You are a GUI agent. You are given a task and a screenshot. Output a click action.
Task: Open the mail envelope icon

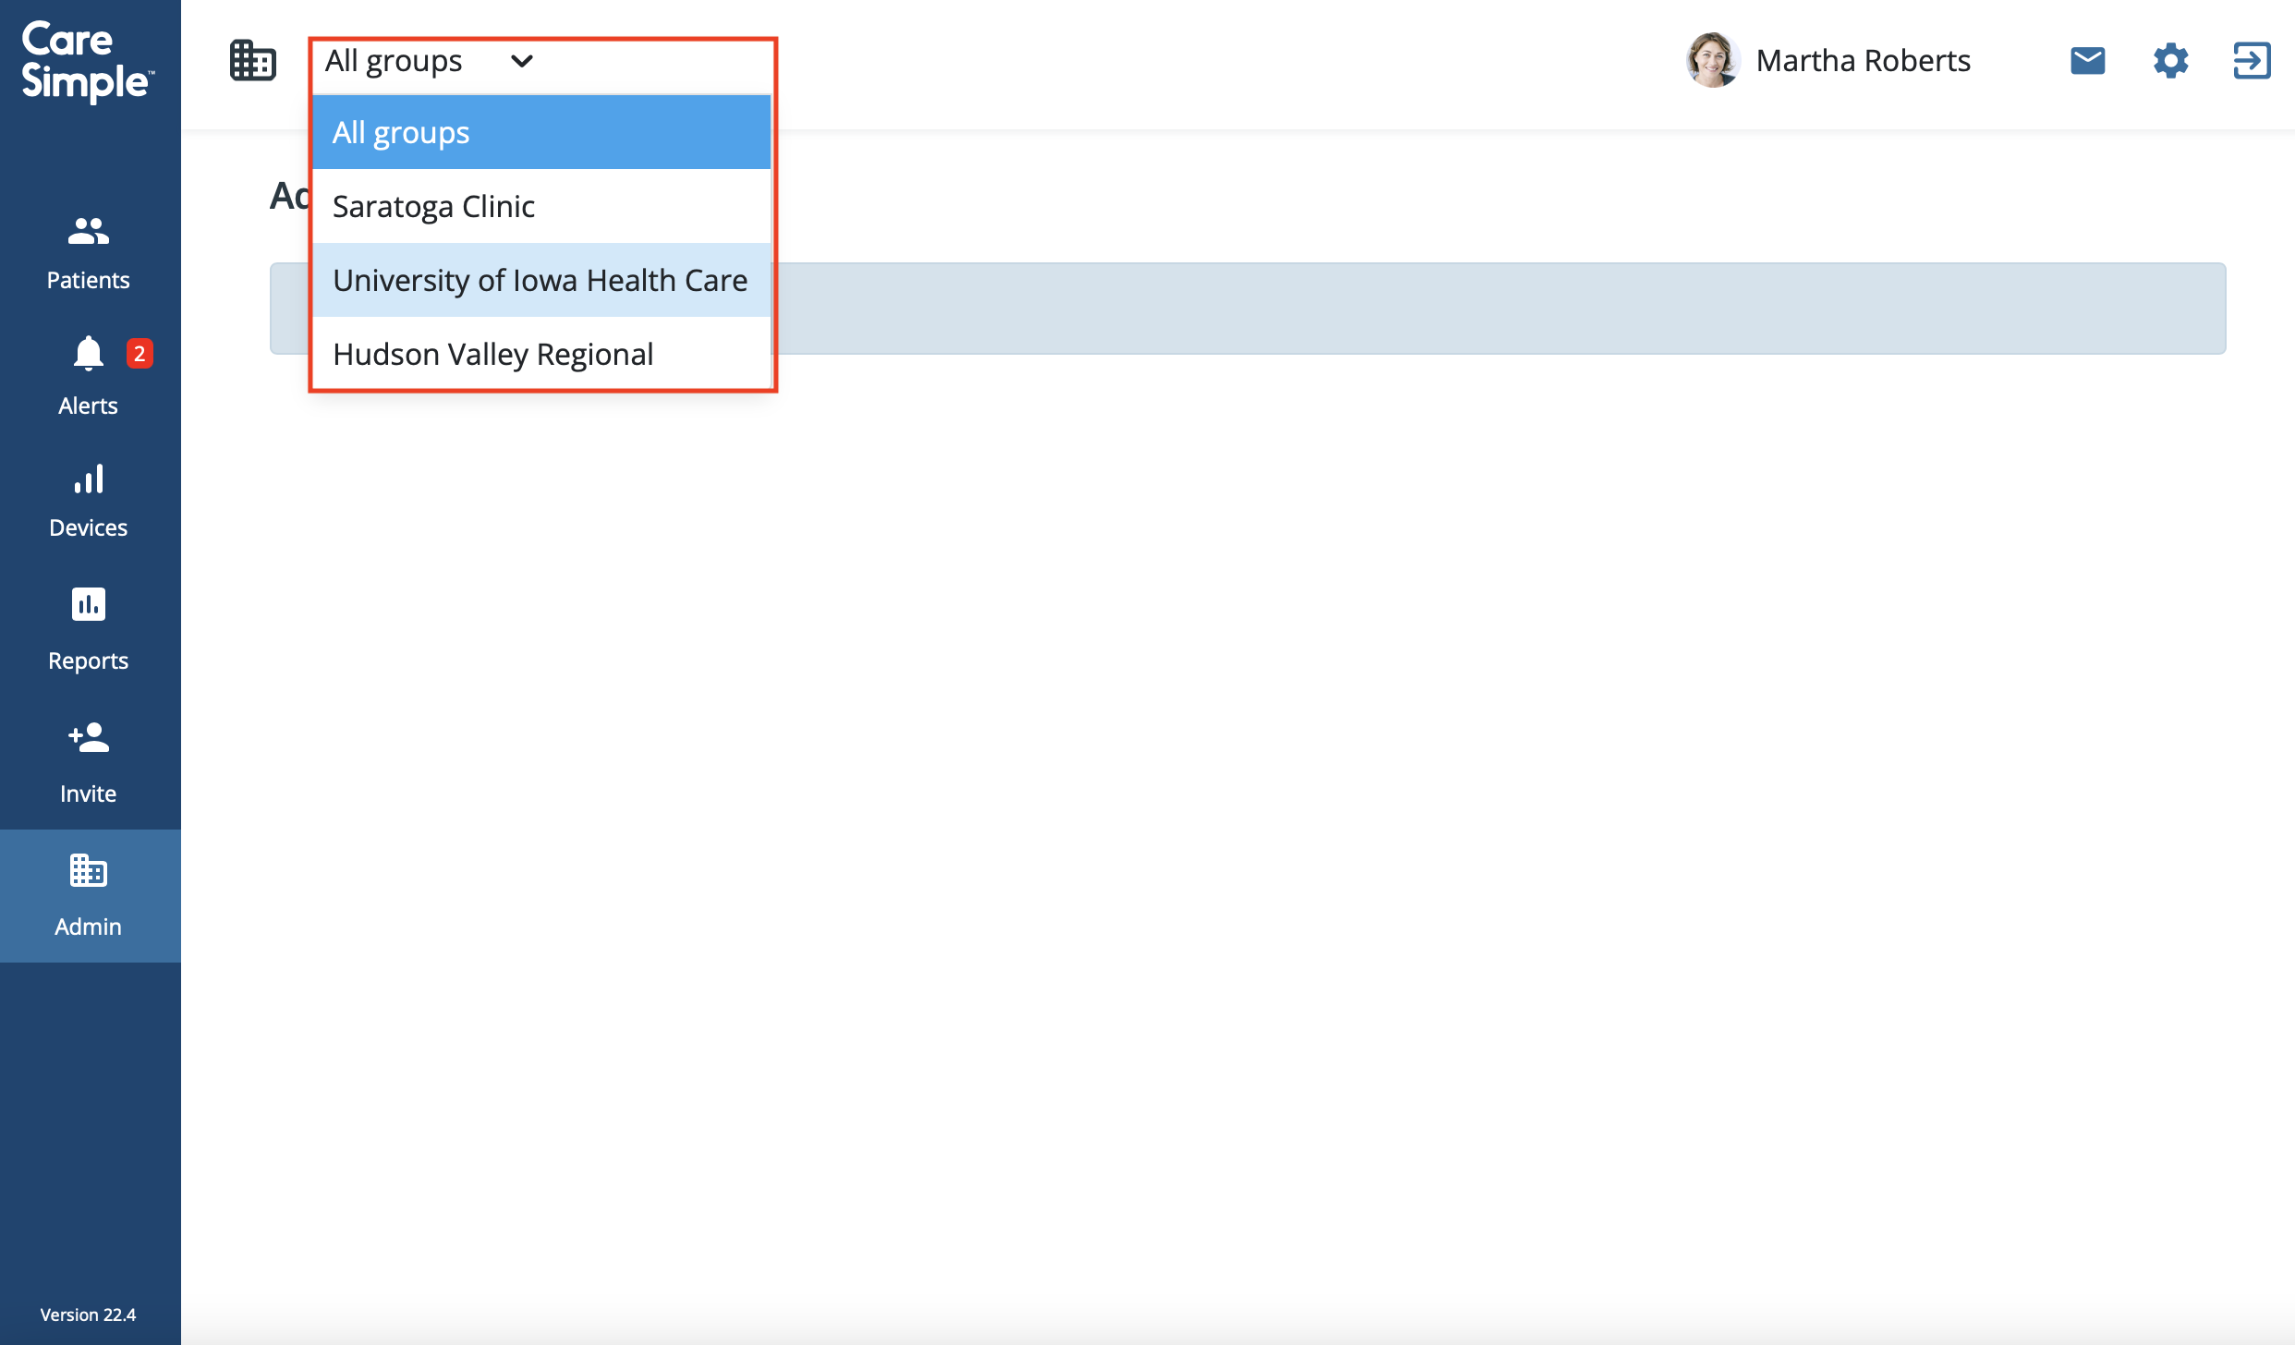(2087, 61)
